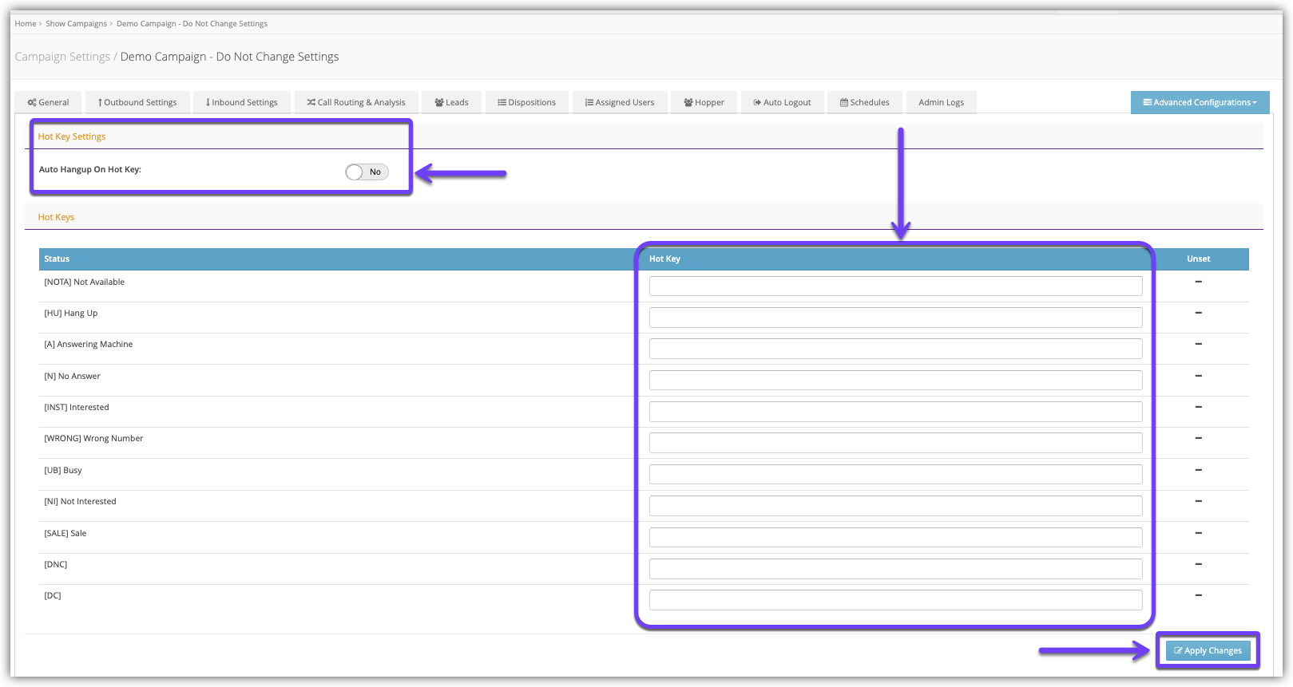Switch to the Outbound Settings tab
This screenshot has width=1293, height=687.
(x=137, y=102)
